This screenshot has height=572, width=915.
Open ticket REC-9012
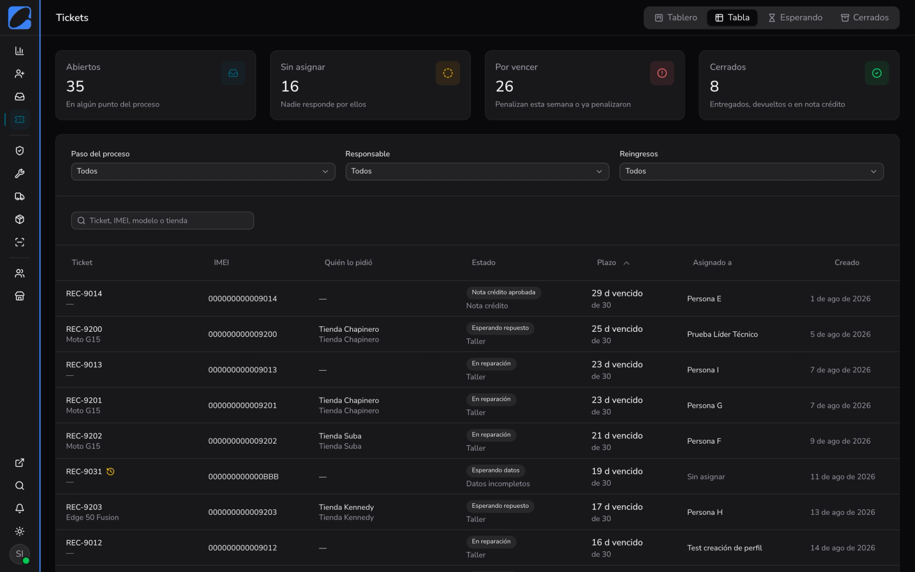click(x=84, y=543)
